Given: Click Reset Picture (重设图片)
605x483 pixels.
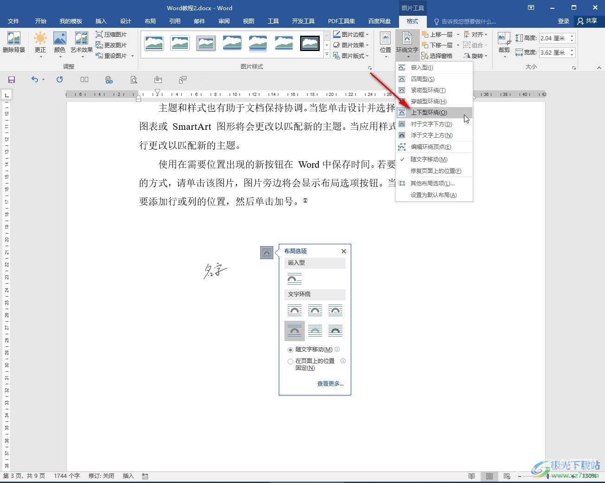Looking at the screenshot, I should click(111, 56).
